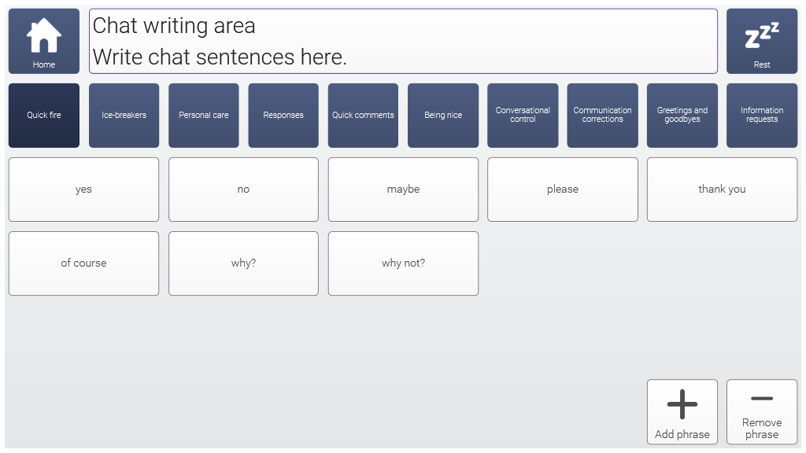Select the Quick fire category tab

click(x=44, y=116)
